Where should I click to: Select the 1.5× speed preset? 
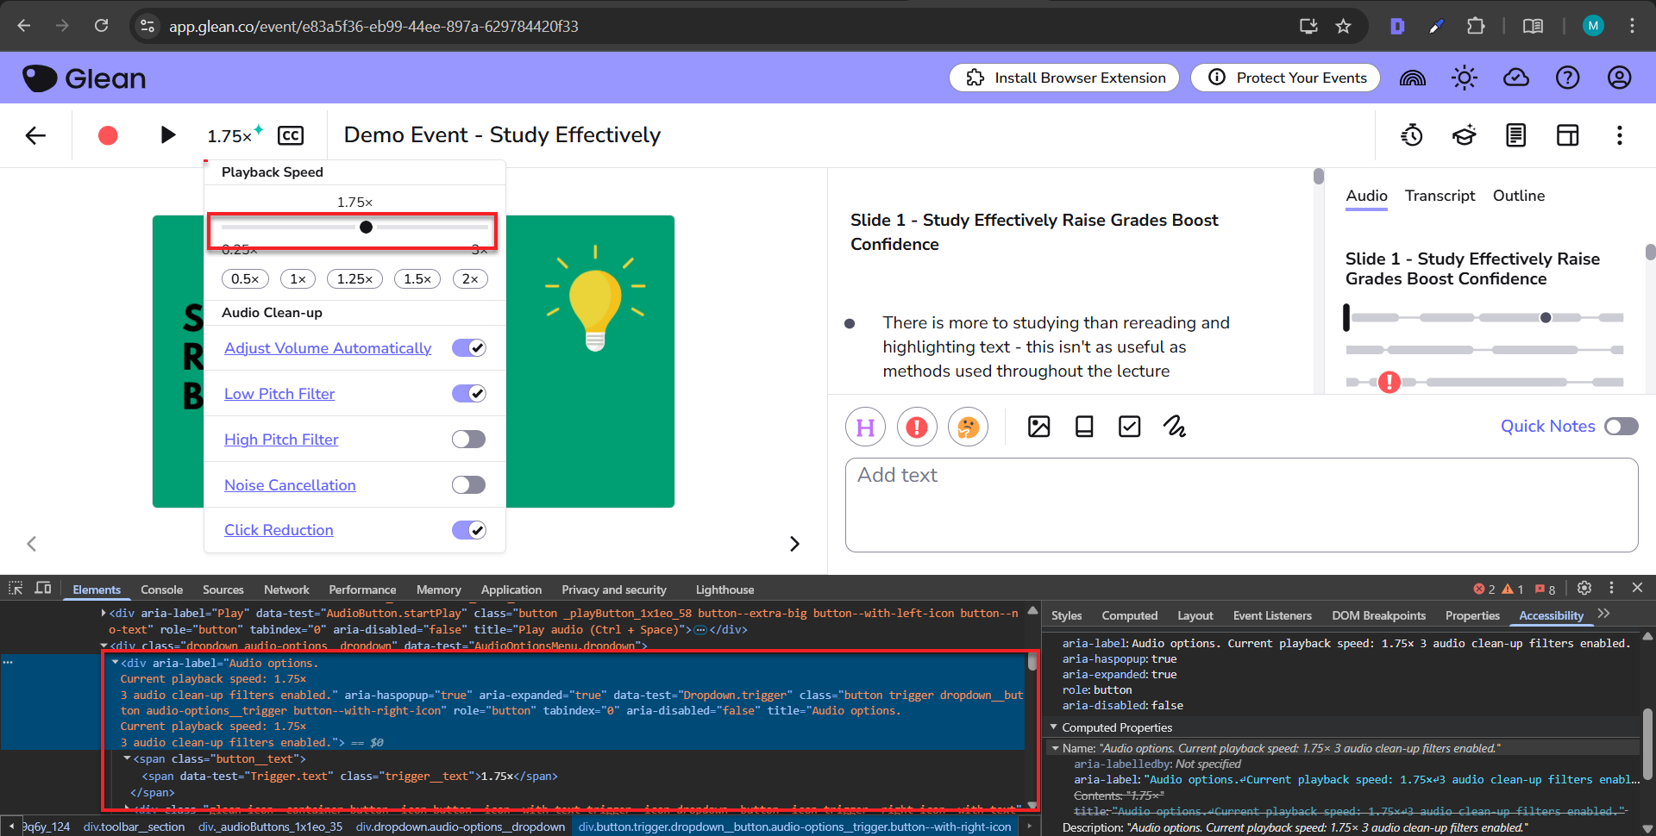pyautogui.click(x=417, y=278)
